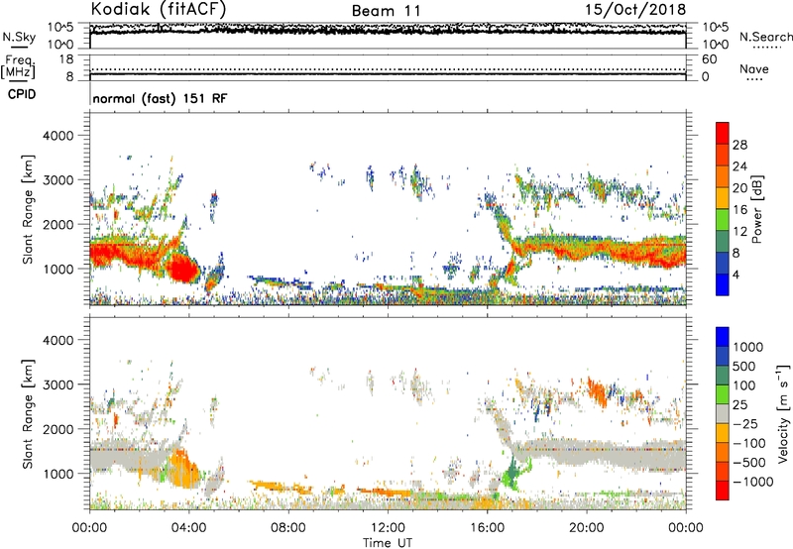Click the 'N.Search' legend label
This screenshot has height=549, width=793.
765,37
